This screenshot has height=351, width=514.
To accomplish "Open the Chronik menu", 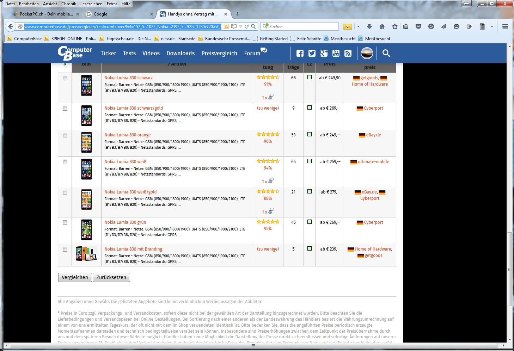I will point(68,4).
